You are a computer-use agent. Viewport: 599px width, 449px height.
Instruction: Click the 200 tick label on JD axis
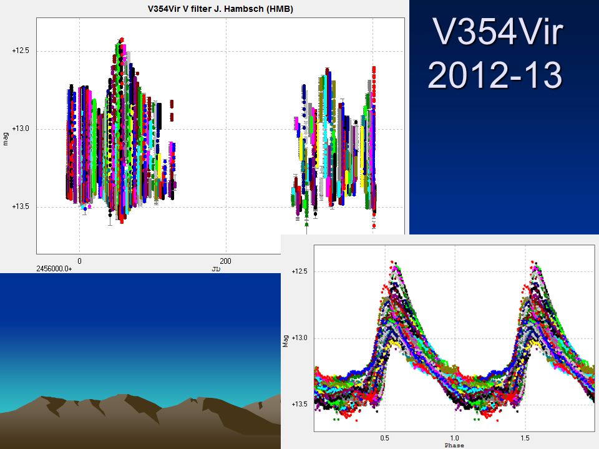tap(225, 261)
